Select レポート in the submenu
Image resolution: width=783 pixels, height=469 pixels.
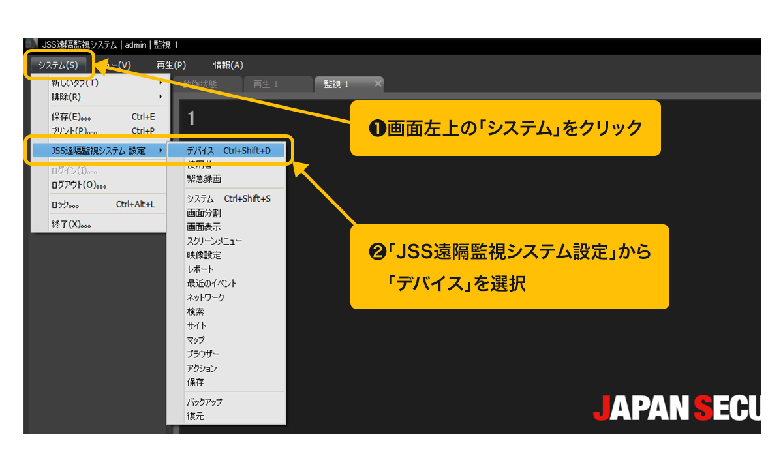coord(226,269)
